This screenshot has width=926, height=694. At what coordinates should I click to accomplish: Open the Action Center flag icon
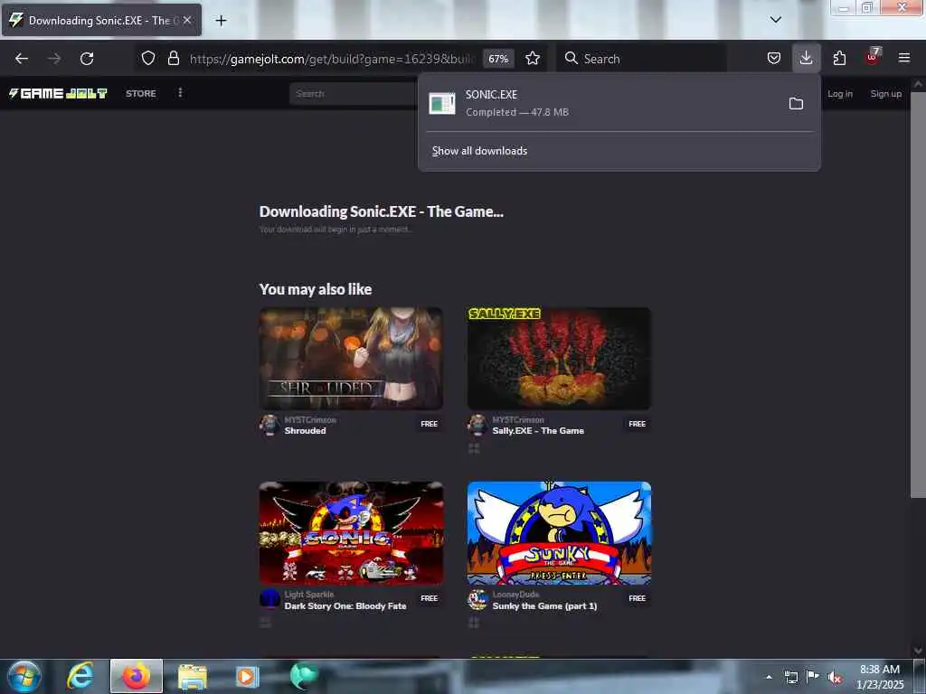(x=813, y=677)
